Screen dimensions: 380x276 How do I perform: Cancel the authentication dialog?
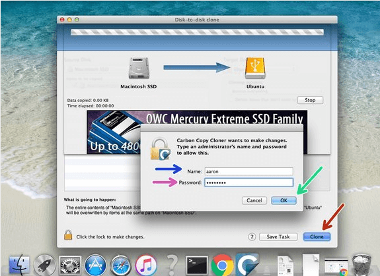tap(254, 200)
